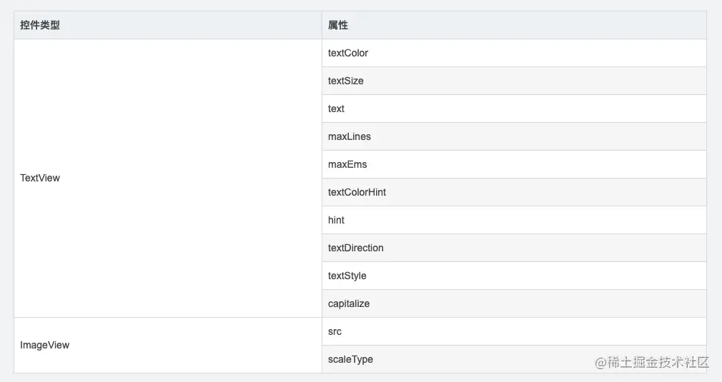Viewport: 722px width, 382px height.
Task: Select the textDirection attribute row
Action: [x=356, y=248]
